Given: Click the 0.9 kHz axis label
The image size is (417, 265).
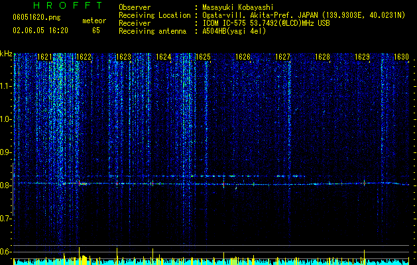Looking at the screenshot, I should pos(5,152).
